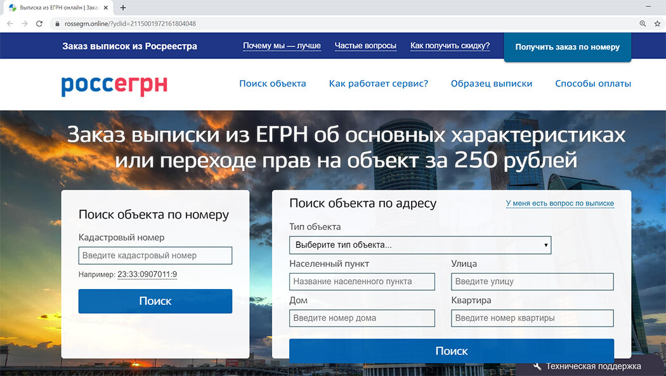Click the address bar URL rossegrn.online
The height and width of the screenshot is (376, 666).
coord(130,24)
